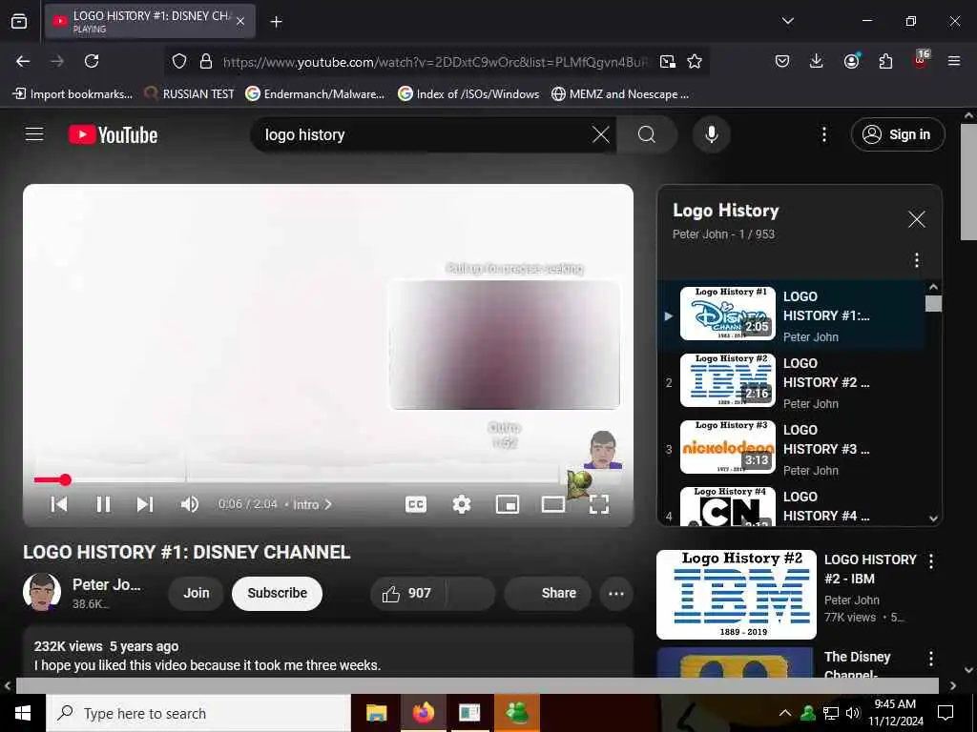
Task: Open more actions ellipsis below video
Action: pos(615,593)
